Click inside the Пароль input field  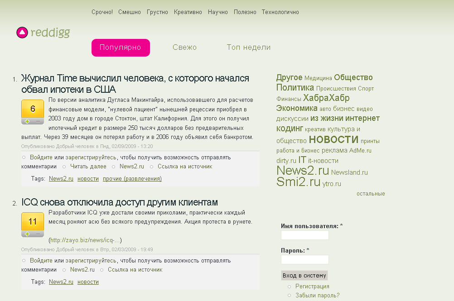(304, 259)
